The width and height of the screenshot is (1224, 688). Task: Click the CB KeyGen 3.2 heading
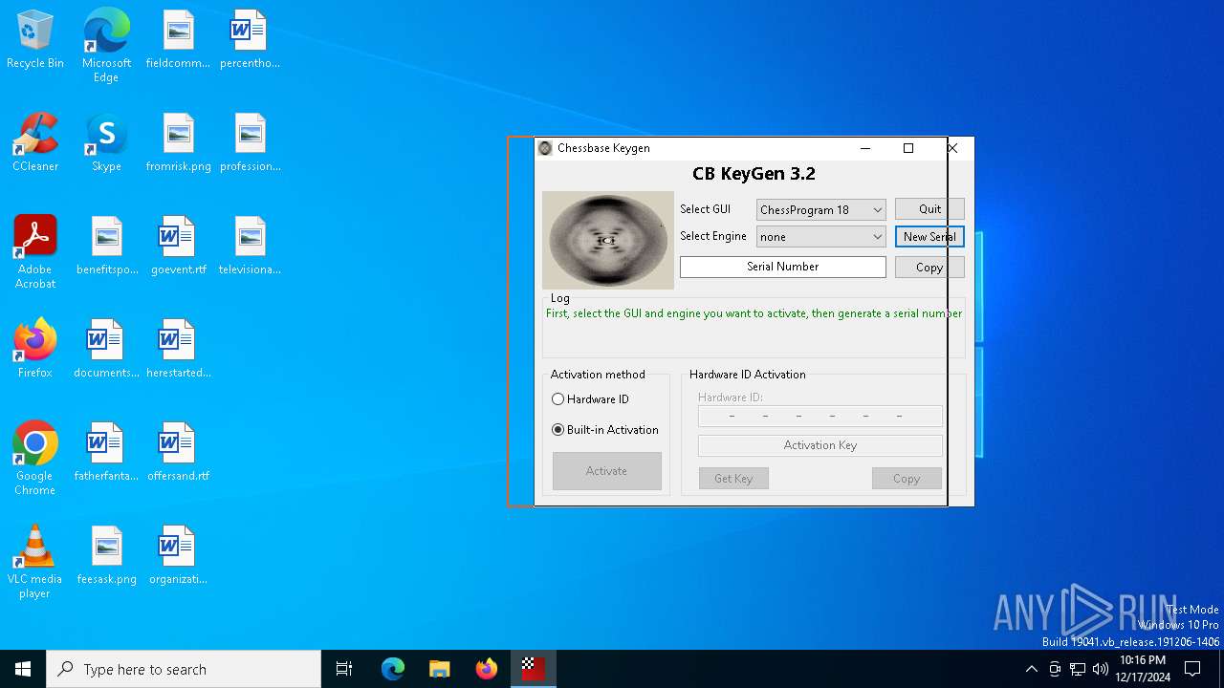[x=754, y=174]
